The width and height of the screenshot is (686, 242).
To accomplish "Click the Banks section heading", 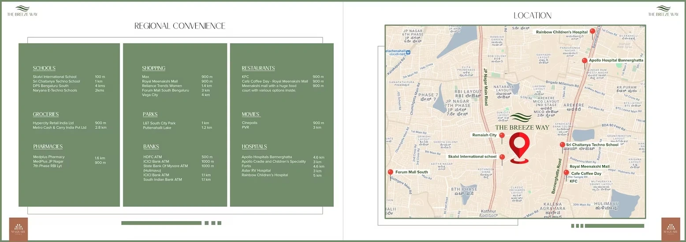I will point(151,147).
